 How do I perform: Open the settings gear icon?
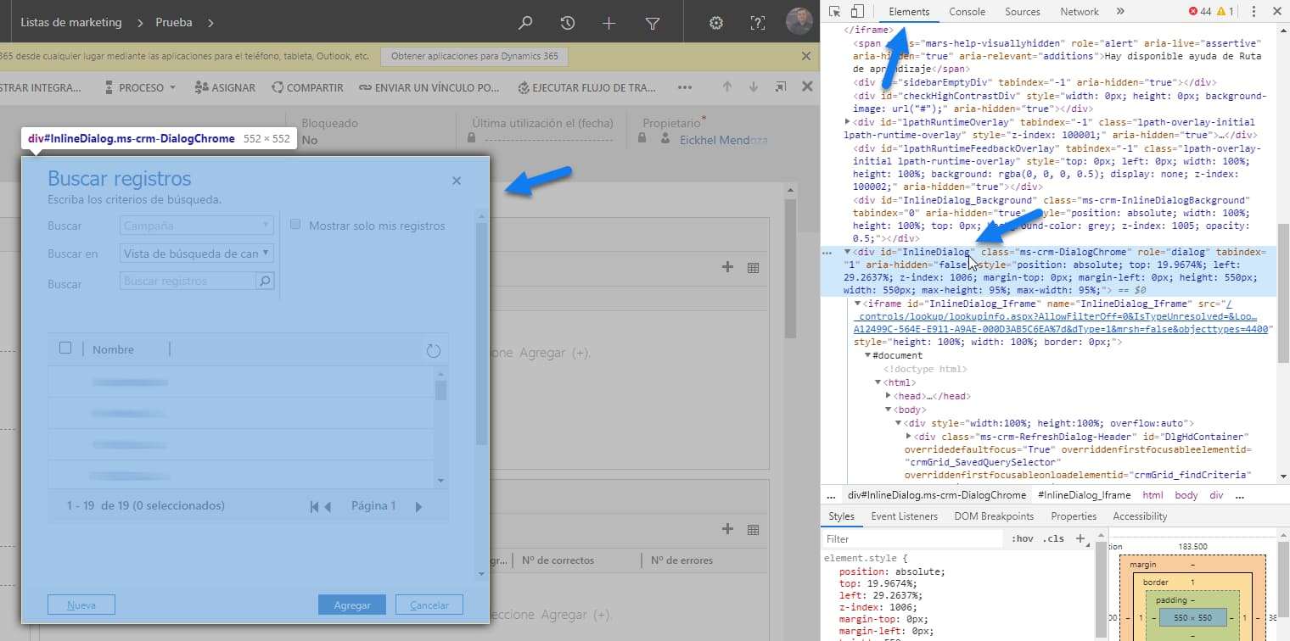coord(715,23)
